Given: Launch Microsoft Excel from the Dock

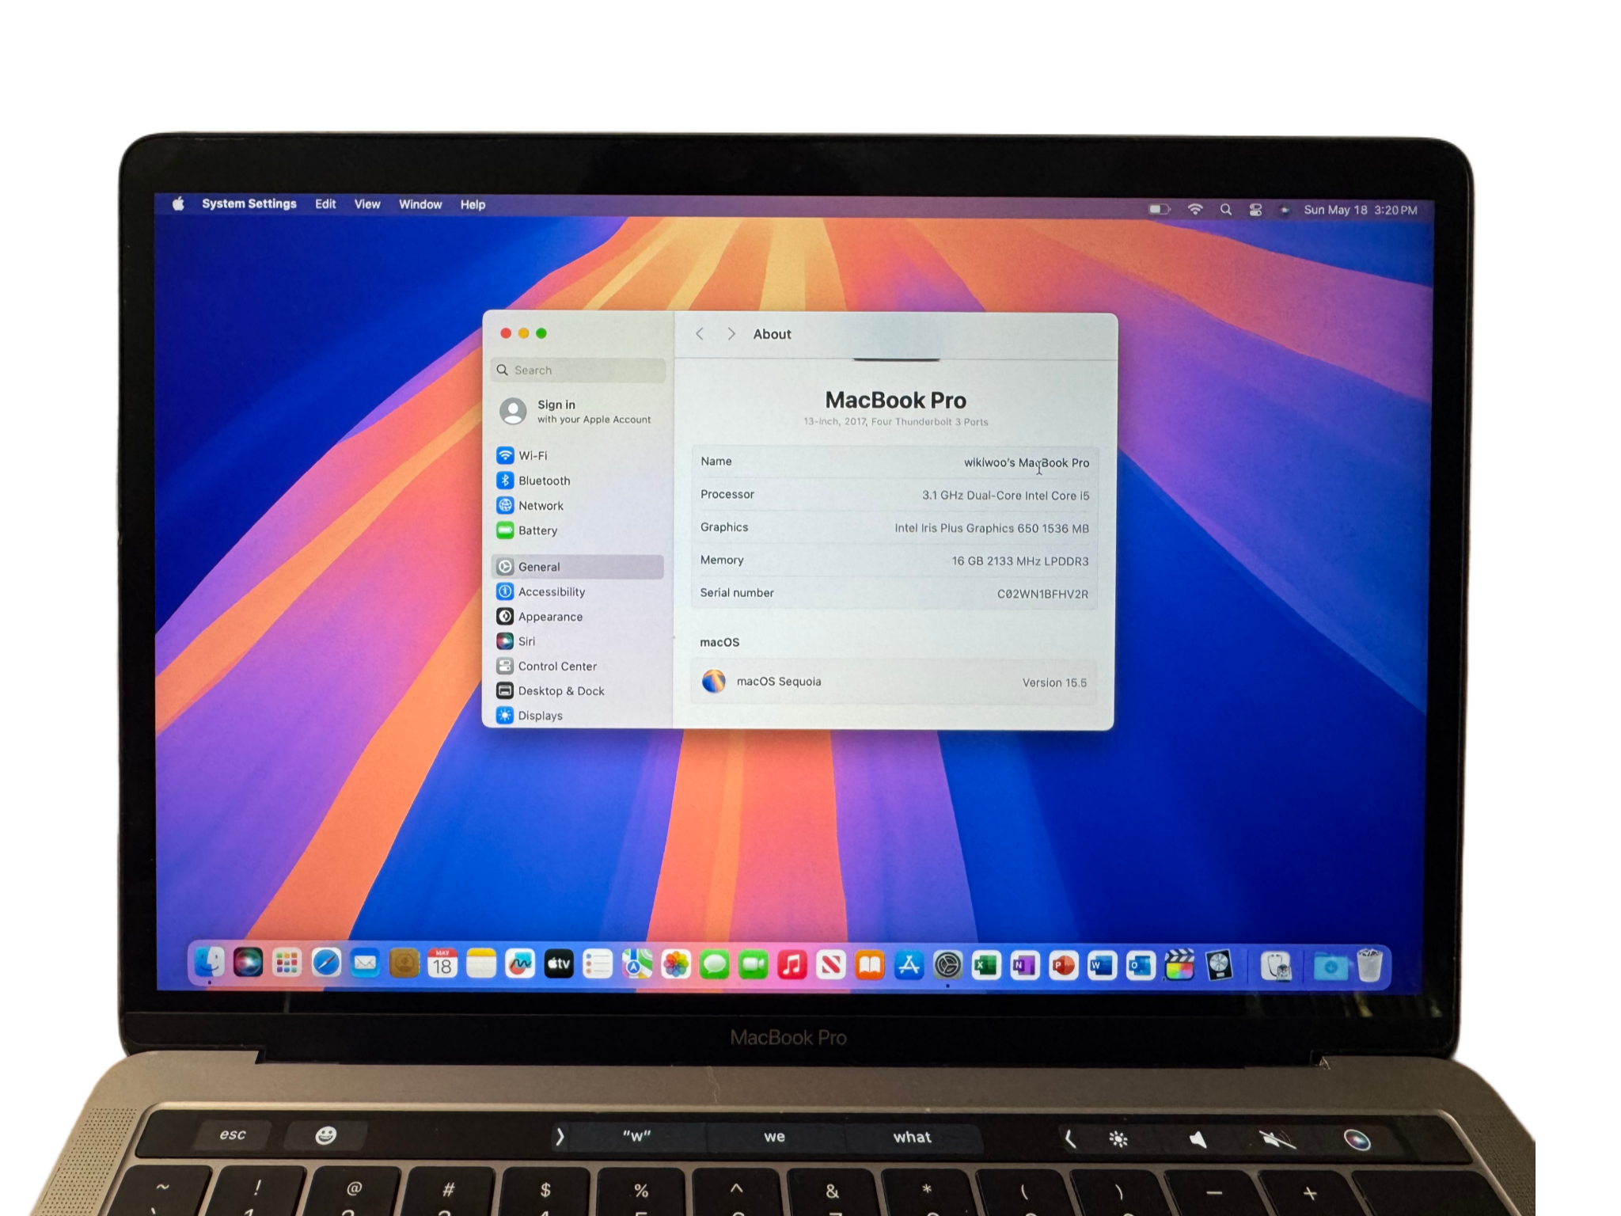Looking at the screenshot, I should coord(986,965).
